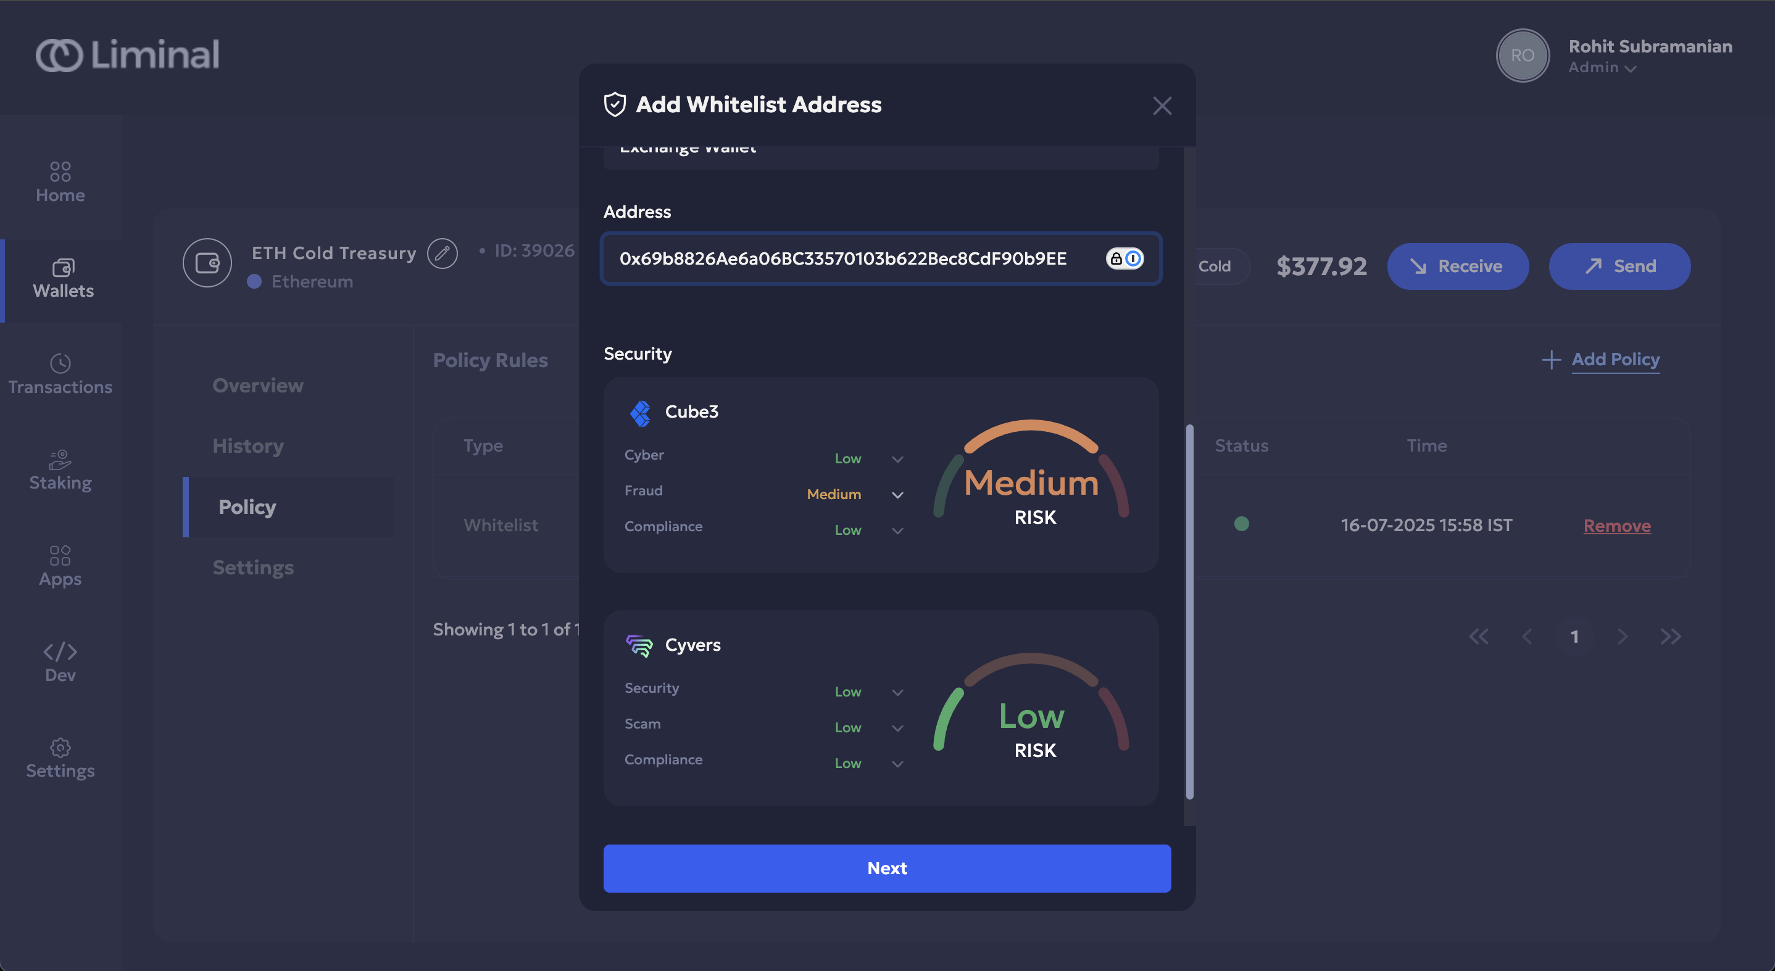This screenshot has height=971, width=1775.
Task: Click the $377.92 balance value
Action: tap(1321, 266)
